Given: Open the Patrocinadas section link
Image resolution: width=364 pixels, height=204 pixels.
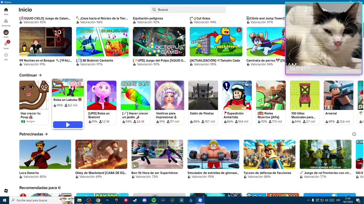Looking at the screenshot, I should (34, 134).
